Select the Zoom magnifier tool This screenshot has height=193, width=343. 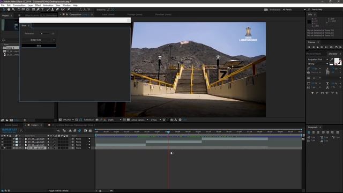[13, 10]
